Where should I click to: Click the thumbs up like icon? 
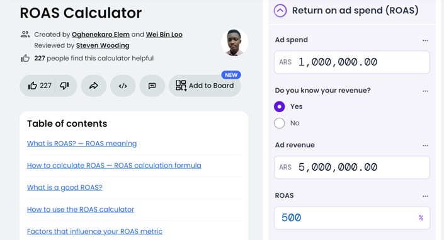point(33,86)
